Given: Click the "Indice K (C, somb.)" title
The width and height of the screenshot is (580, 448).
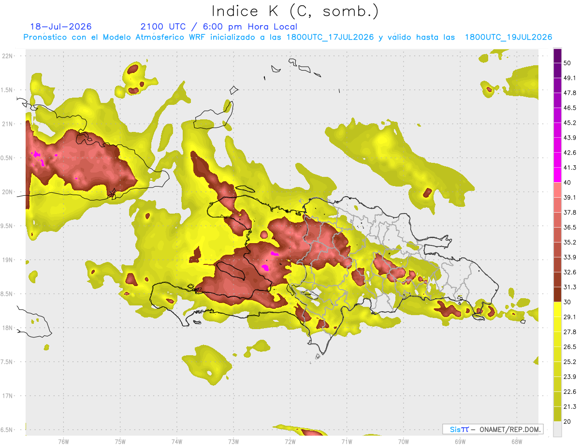Looking at the screenshot, I should [x=295, y=12].
